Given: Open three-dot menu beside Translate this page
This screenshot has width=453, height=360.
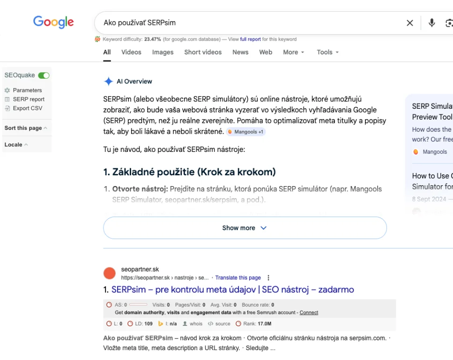Looking at the screenshot, I should click(x=268, y=277).
